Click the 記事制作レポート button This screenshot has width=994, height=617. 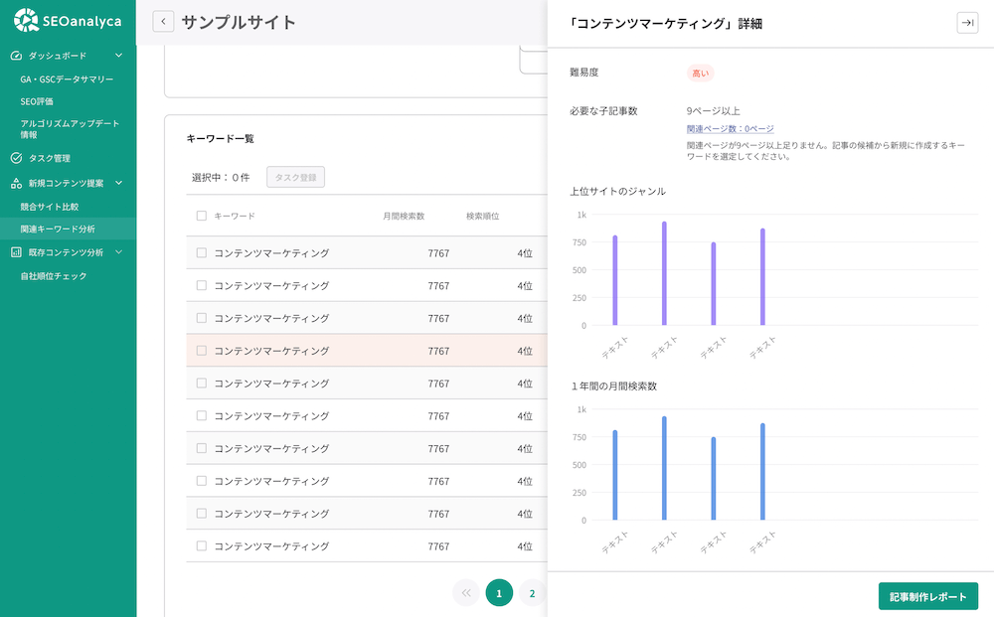click(927, 596)
